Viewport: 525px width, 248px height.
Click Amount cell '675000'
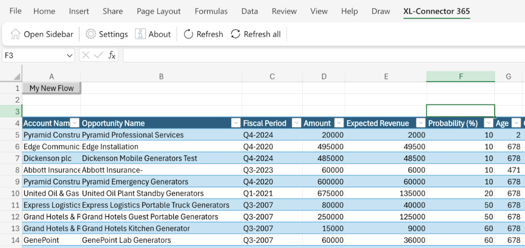pyautogui.click(x=324, y=194)
